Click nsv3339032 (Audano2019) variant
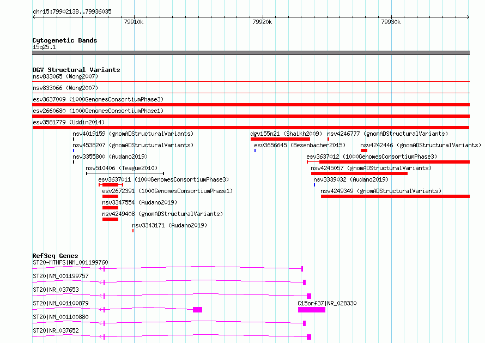This screenshot has height=343, width=485. (x=351, y=179)
